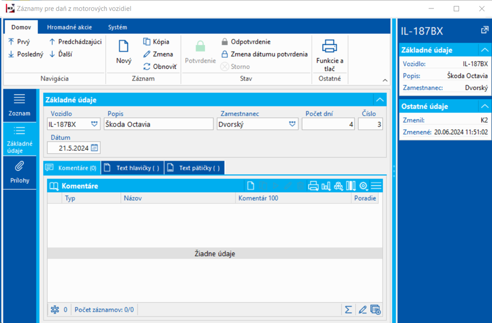Click the Žiadne údaje message row

215,254
